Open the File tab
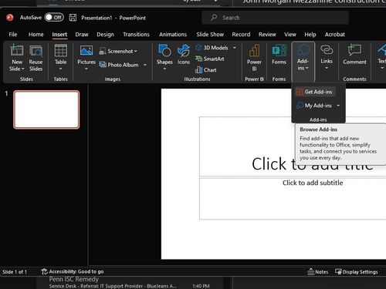This screenshot has height=289, width=386. click(x=13, y=35)
